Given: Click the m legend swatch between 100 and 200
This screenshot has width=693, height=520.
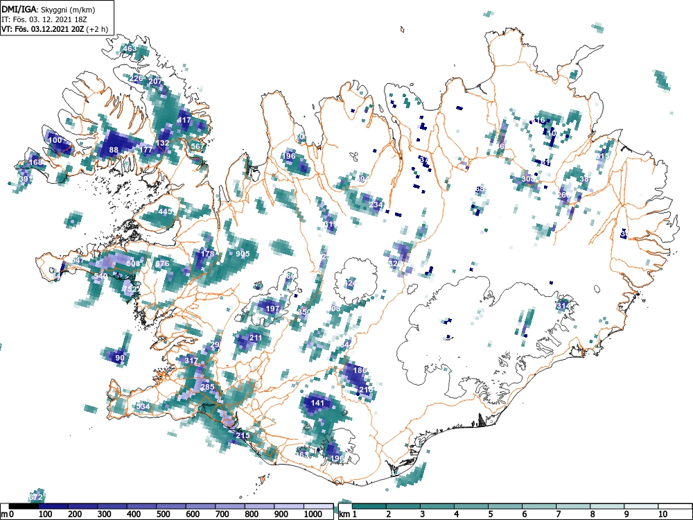Looking at the screenshot, I should pos(53,506).
